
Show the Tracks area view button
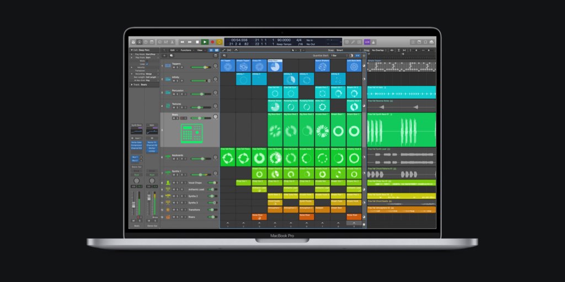(x=216, y=50)
